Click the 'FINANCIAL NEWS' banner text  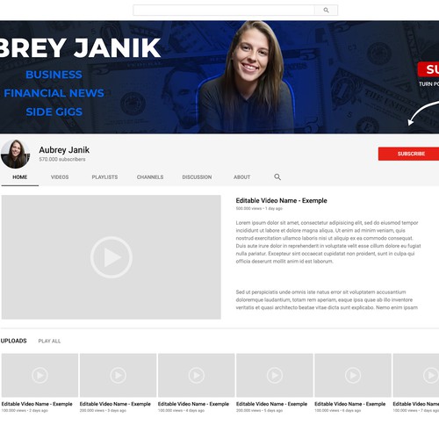click(54, 93)
